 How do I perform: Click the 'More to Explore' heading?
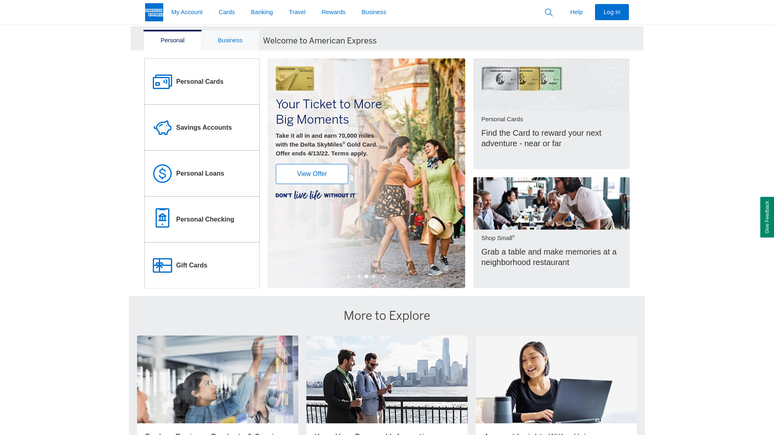pyautogui.click(x=387, y=316)
